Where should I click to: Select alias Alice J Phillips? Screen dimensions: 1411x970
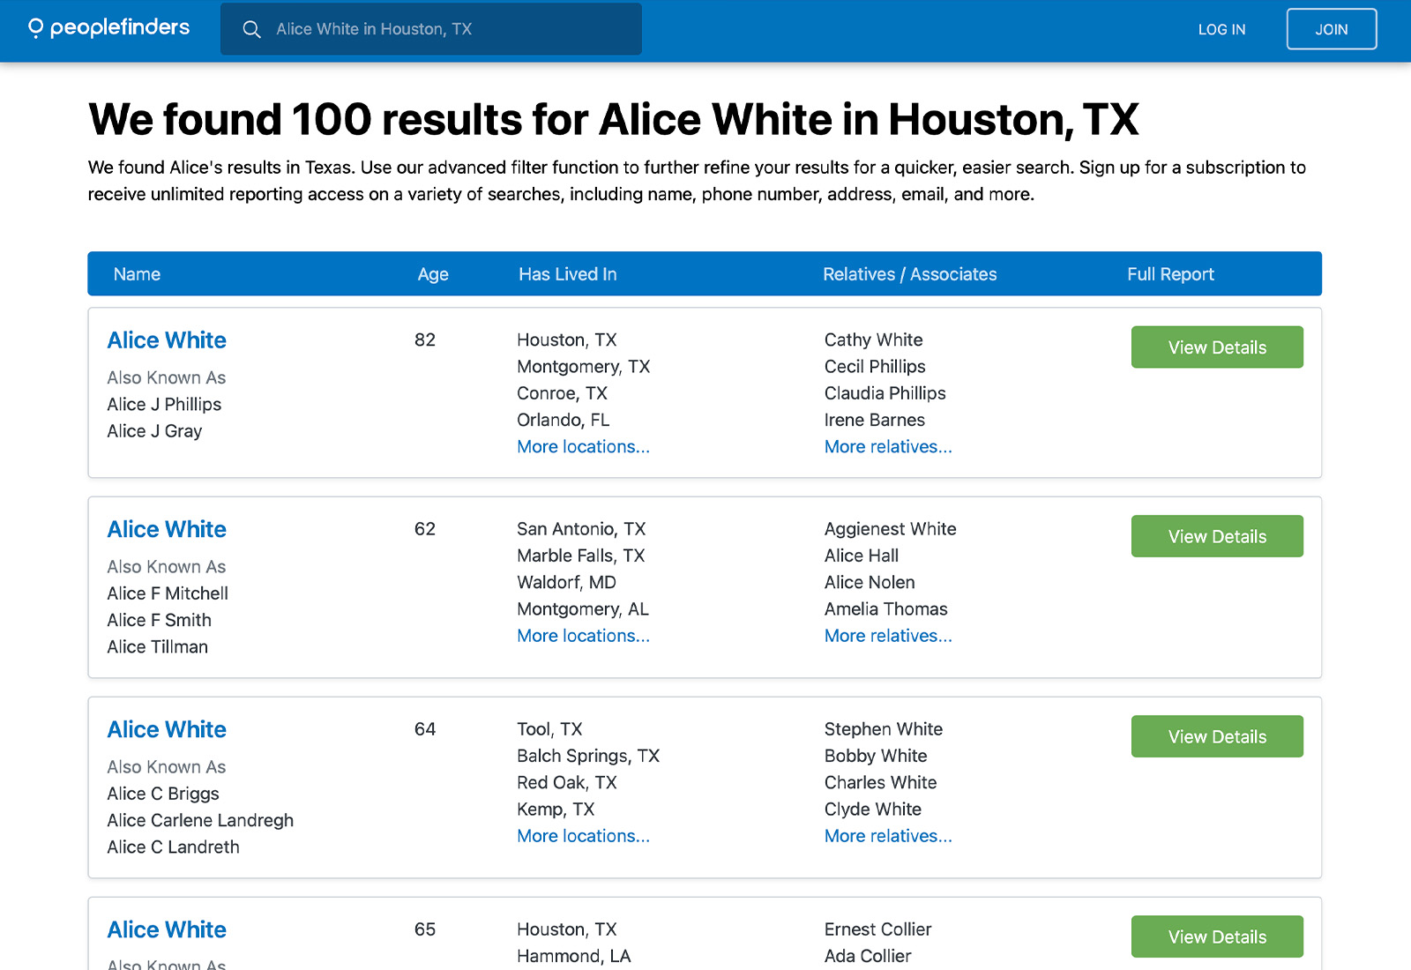coord(164,405)
